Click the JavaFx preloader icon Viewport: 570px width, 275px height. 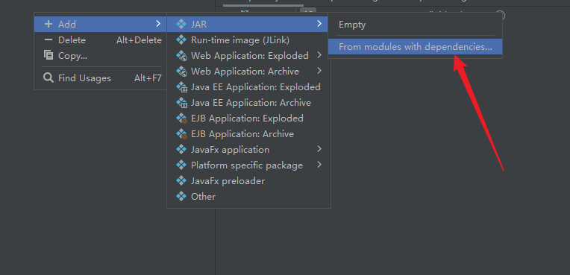point(181,180)
